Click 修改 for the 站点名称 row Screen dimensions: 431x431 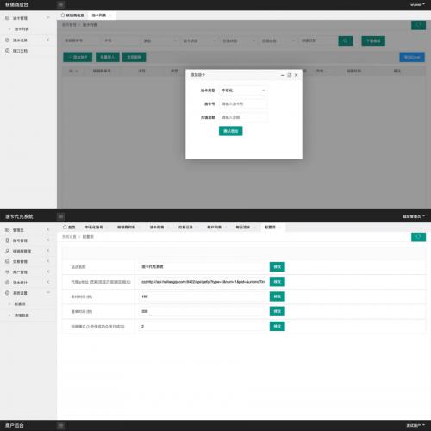[x=278, y=267]
